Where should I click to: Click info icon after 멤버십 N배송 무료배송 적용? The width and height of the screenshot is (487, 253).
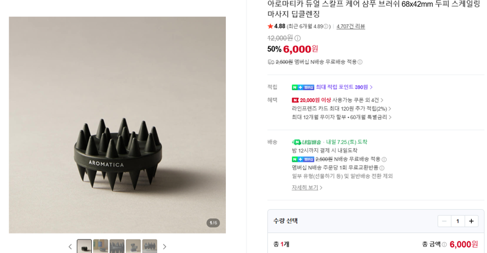[x=360, y=62]
